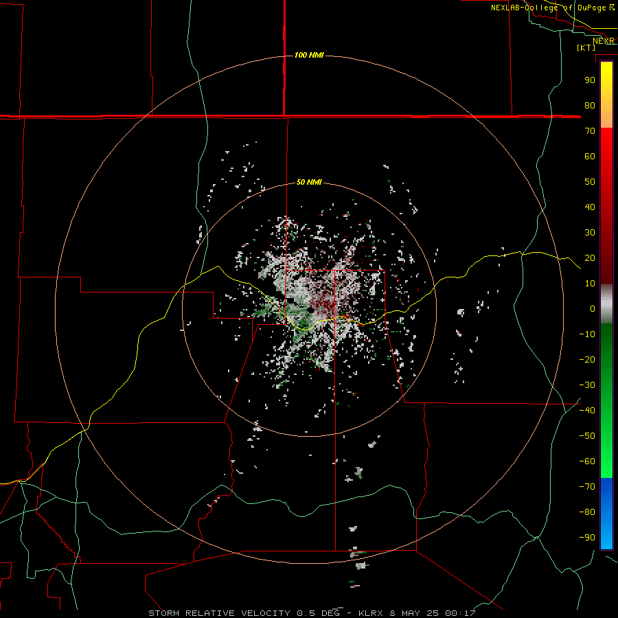
Task: Click the positive 40 knot scale label
Action: [590, 207]
